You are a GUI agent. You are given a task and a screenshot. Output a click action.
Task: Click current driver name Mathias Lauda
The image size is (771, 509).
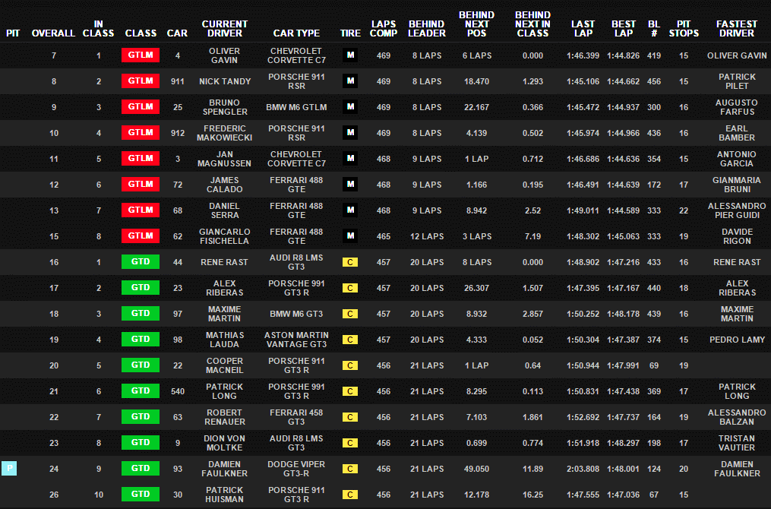coord(224,340)
